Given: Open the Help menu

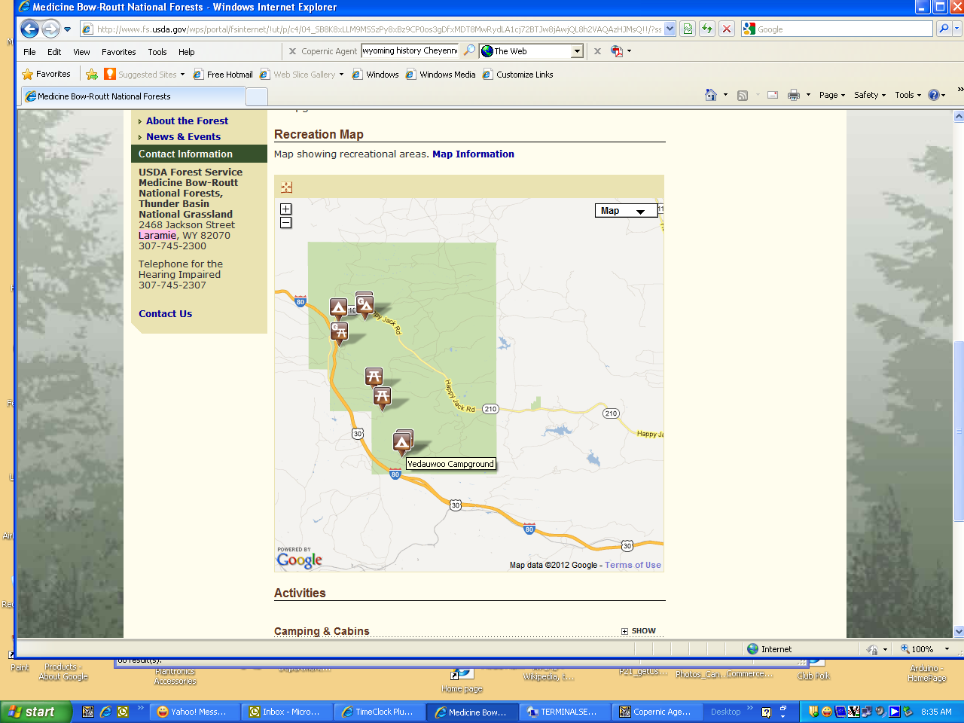Looking at the screenshot, I should pyautogui.click(x=187, y=52).
